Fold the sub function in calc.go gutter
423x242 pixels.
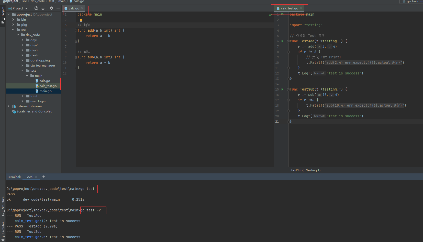[76, 57]
